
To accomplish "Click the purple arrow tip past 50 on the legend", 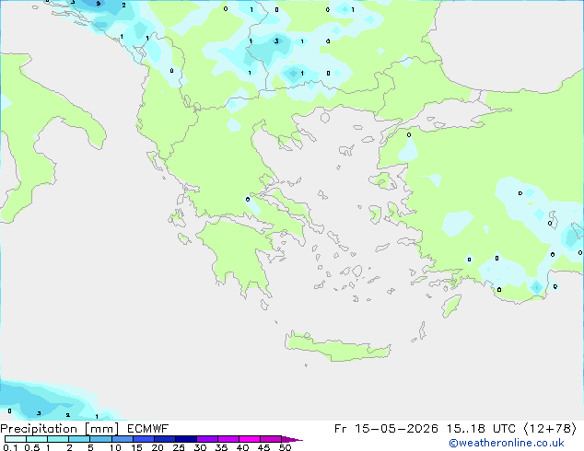I will coord(292,439).
